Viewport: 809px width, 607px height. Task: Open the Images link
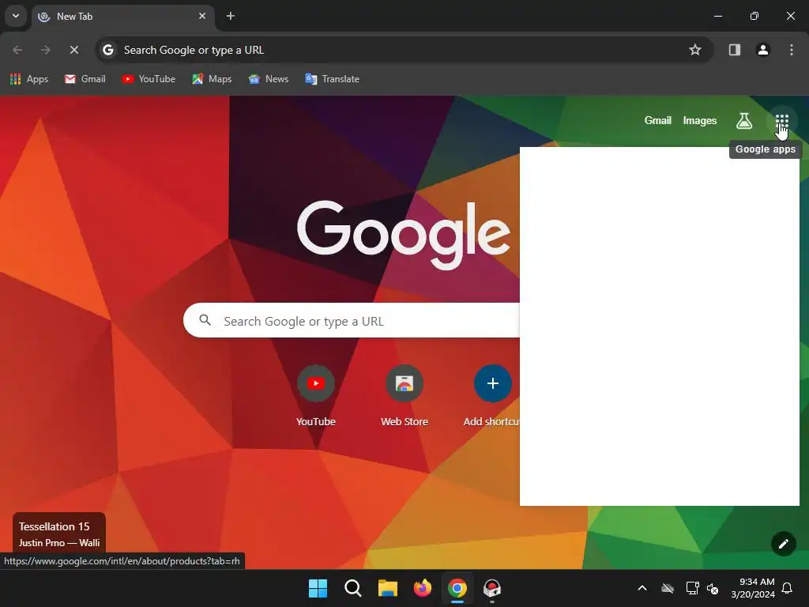pos(699,120)
